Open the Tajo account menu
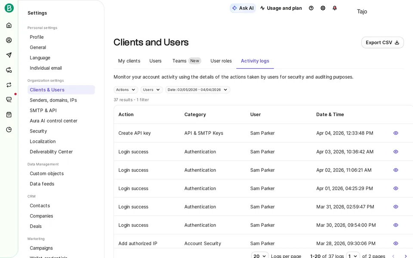The width and height of the screenshot is (413, 258). point(362,12)
